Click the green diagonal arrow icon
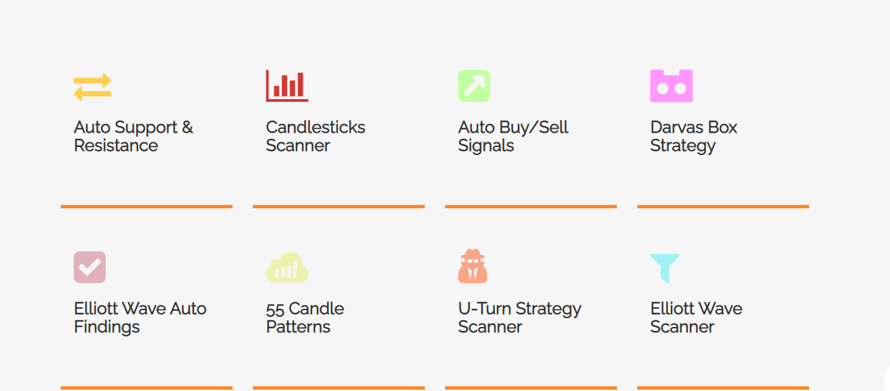Viewport: 890px width, 391px height. pos(474,86)
